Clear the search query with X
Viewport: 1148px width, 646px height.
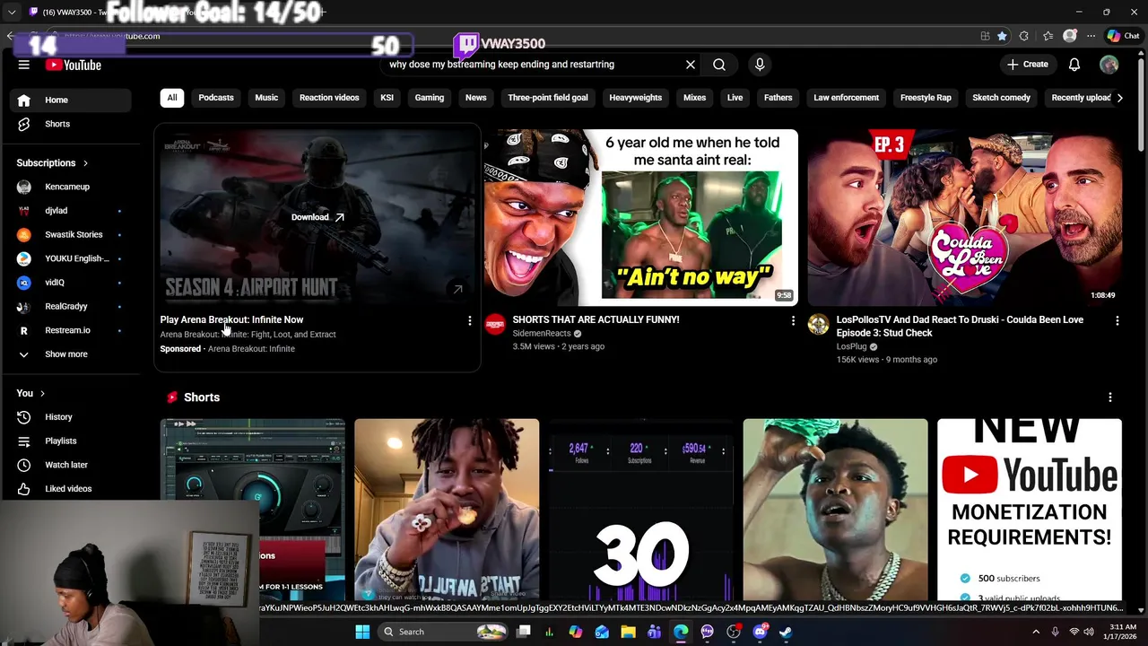coord(691,65)
